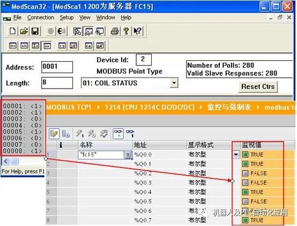Open the Setup menu
The width and height of the screenshot is (297, 226).
(66, 18)
